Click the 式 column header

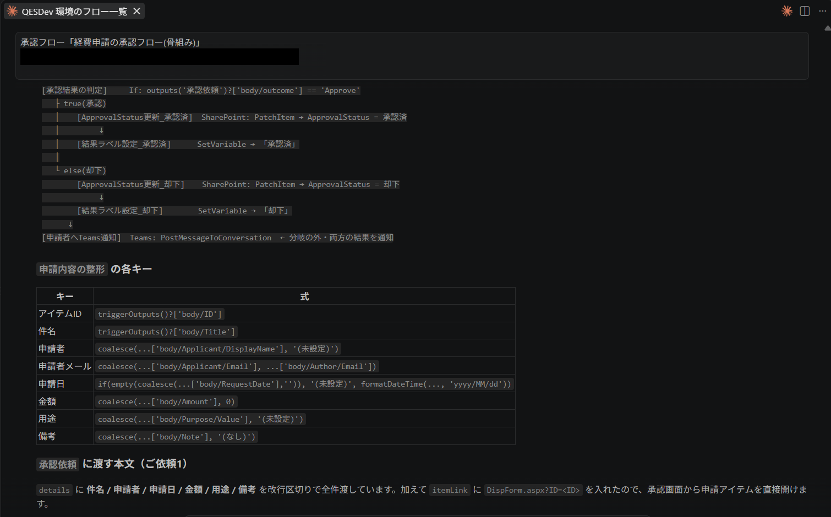[304, 296]
